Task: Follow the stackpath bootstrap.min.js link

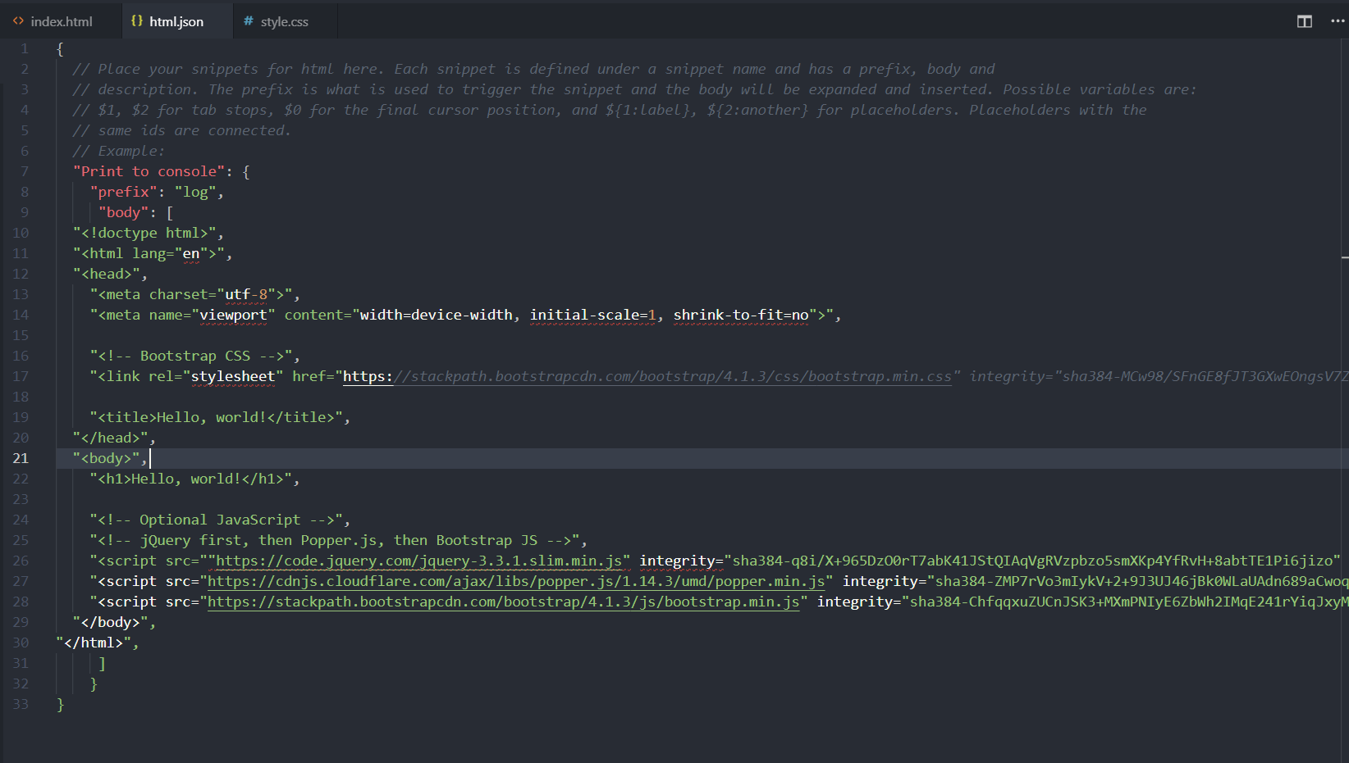Action: click(x=503, y=602)
